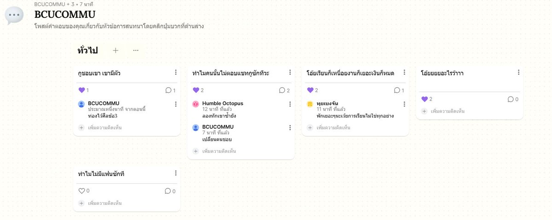The height and width of the screenshot is (220, 552).
Task: Open the three-dot menu of post ทำไมคนนั้นไม่ตอบแชทกูซักทีวะ
Action: click(x=290, y=73)
